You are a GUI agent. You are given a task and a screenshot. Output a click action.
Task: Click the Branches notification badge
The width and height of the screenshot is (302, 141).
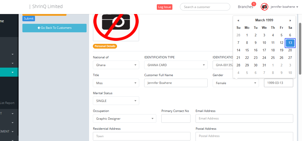(x=254, y=4)
